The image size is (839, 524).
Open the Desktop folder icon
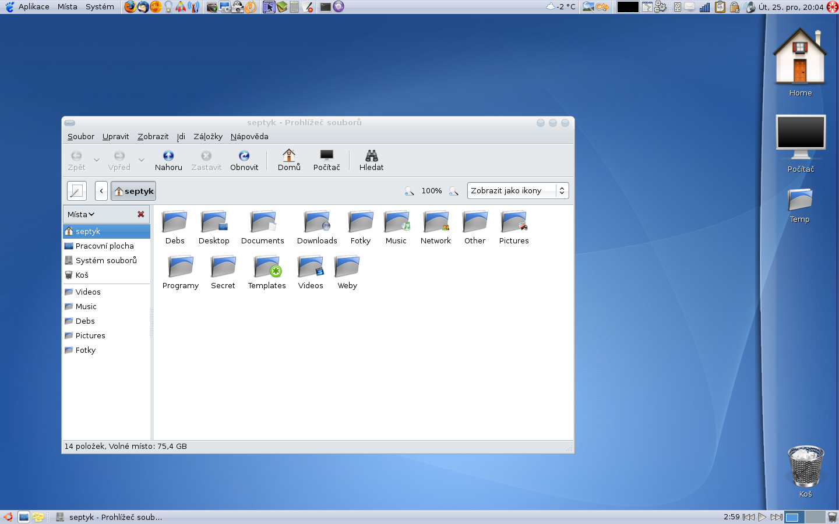214,222
